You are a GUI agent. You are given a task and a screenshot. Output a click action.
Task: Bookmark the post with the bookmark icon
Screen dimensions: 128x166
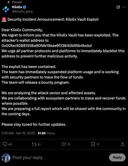tap(93, 144)
